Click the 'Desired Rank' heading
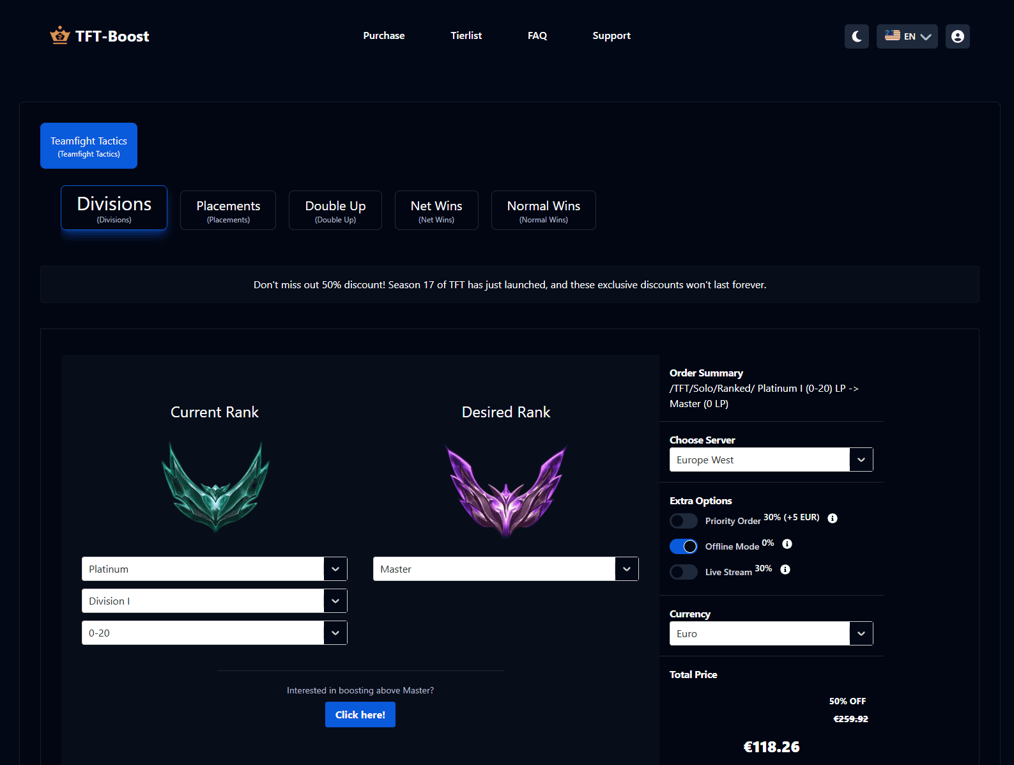This screenshot has width=1014, height=765. click(x=506, y=412)
